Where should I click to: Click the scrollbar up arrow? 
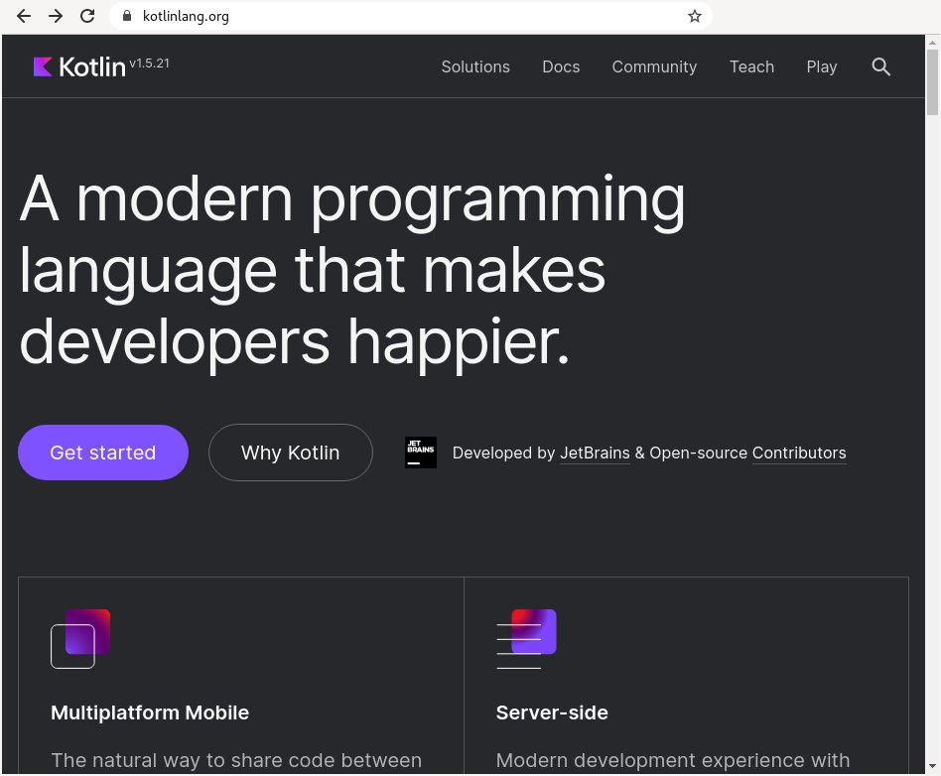click(932, 42)
